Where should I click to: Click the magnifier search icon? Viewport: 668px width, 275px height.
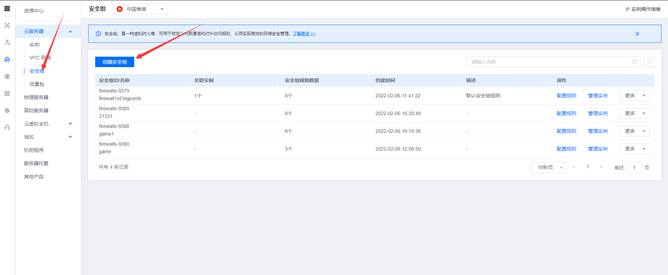click(x=634, y=62)
